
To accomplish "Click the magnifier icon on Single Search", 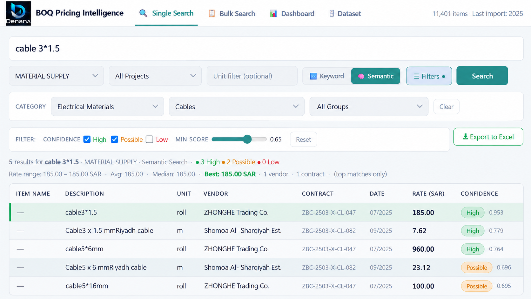I will pyautogui.click(x=143, y=13).
